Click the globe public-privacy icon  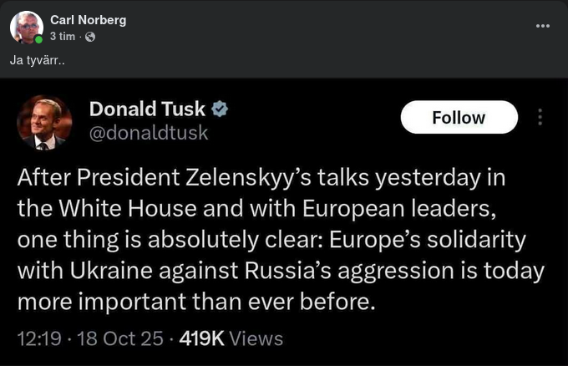coord(90,37)
